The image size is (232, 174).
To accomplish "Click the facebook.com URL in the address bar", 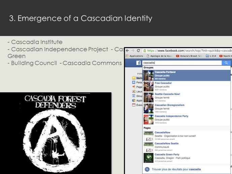I will pyautogui.click(x=190, y=50).
